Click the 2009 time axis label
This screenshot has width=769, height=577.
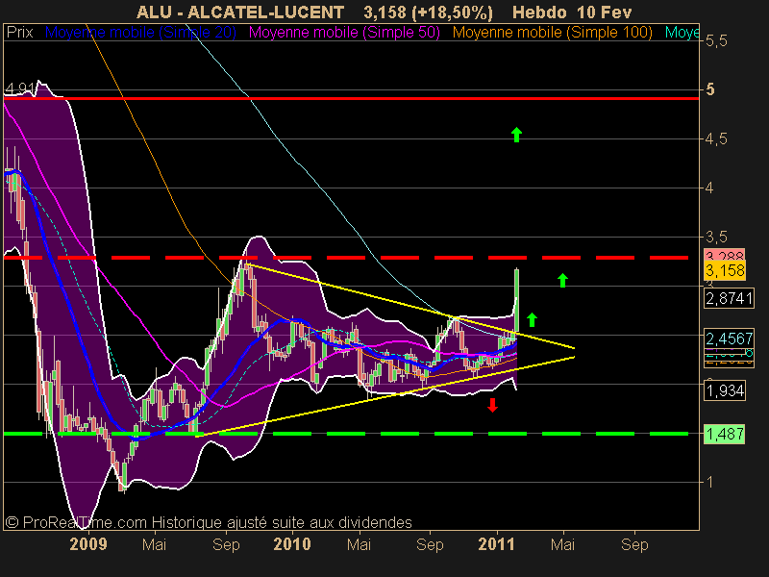click(88, 544)
